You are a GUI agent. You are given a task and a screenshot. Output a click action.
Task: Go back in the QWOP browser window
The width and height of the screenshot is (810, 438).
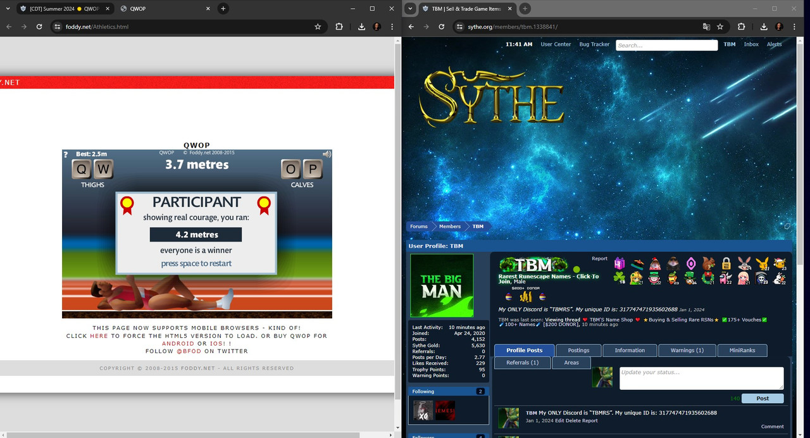click(x=9, y=27)
